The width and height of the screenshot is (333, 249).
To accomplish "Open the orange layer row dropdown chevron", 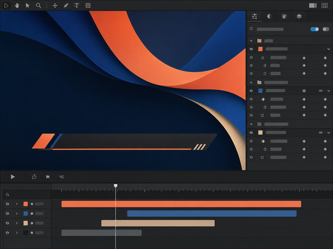I will (329, 49).
